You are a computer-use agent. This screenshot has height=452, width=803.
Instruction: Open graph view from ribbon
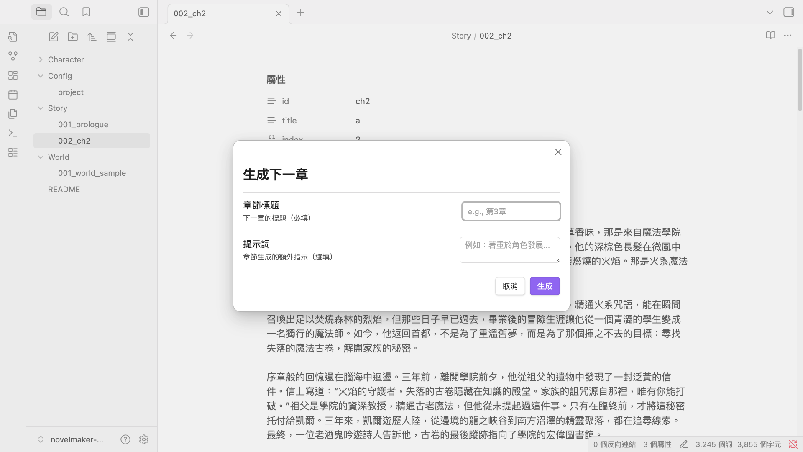tap(13, 56)
